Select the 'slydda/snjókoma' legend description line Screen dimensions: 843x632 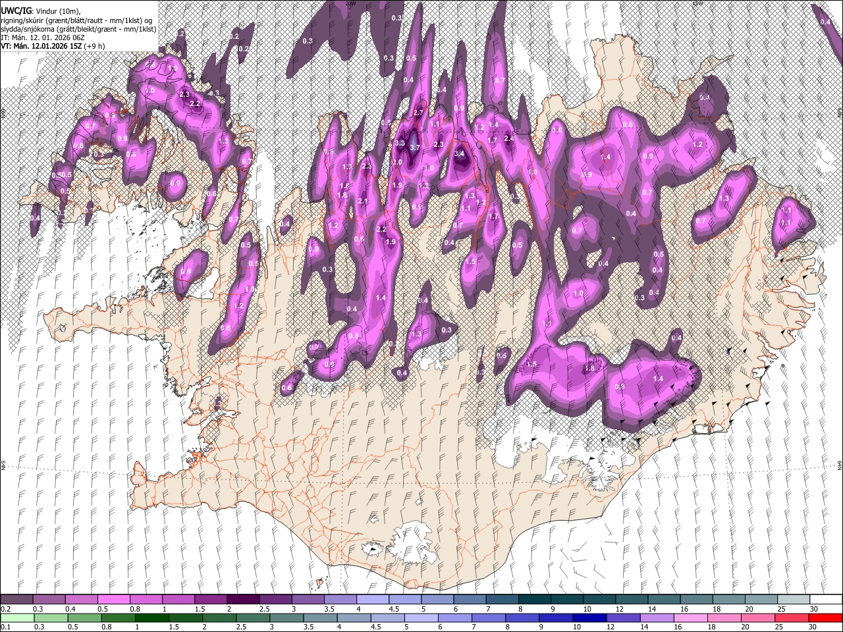[78, 29]
